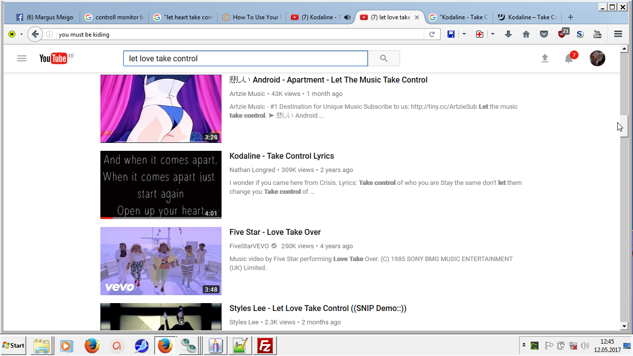This screenshot has width=633, height=356.
Task: Play the Kodaline lyrics video thumbnail
Action: coord(161,185)
